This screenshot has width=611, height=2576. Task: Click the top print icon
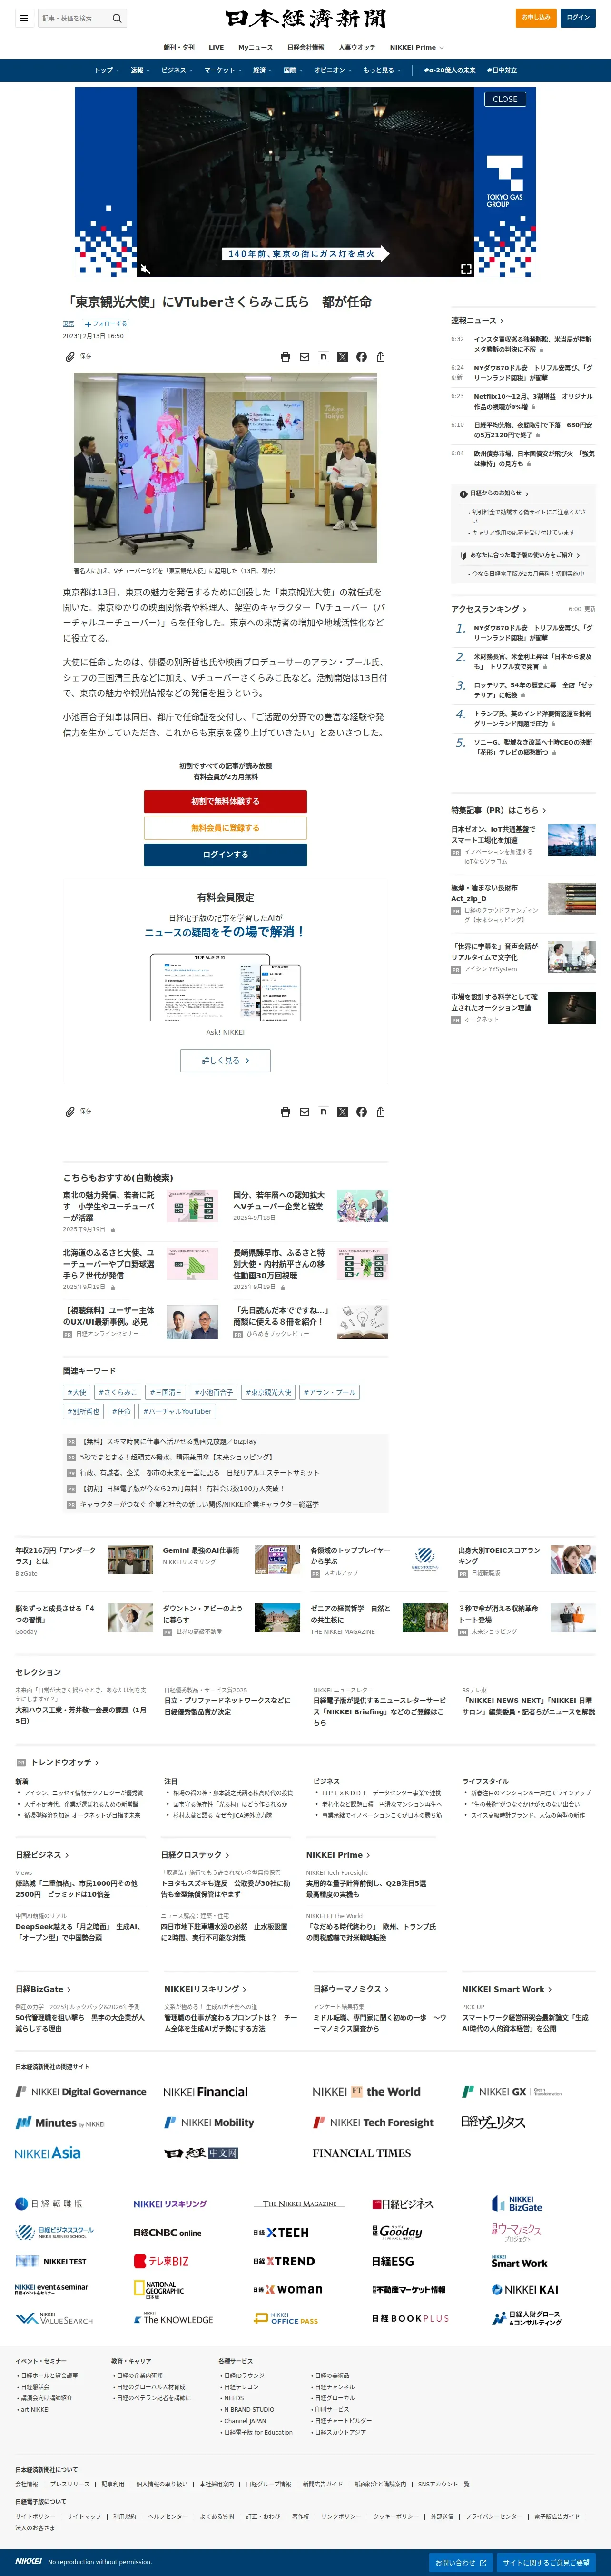tap(286, 357)
